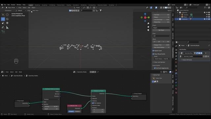211x119 pixels.
Task: Select the Move tool in viewport toolbar
Action: click(x=3, y=19)
